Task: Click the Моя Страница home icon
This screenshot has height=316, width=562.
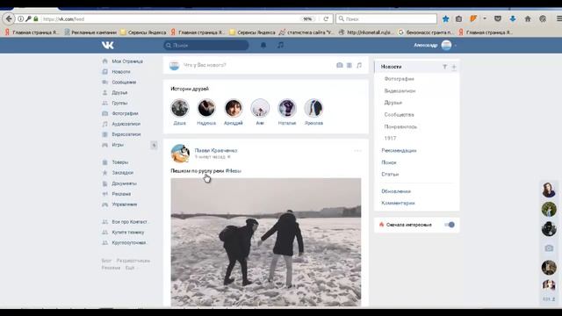Action: click(105, 61)
